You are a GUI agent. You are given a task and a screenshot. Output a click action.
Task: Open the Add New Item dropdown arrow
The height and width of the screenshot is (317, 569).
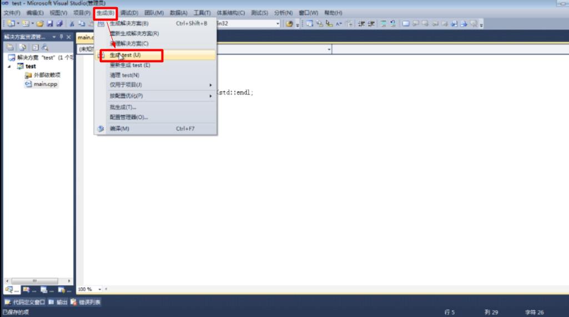[x=33, y=24]
